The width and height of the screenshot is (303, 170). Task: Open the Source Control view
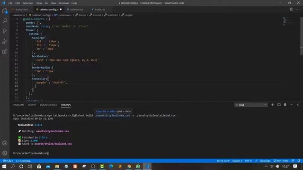coord(5,31)
